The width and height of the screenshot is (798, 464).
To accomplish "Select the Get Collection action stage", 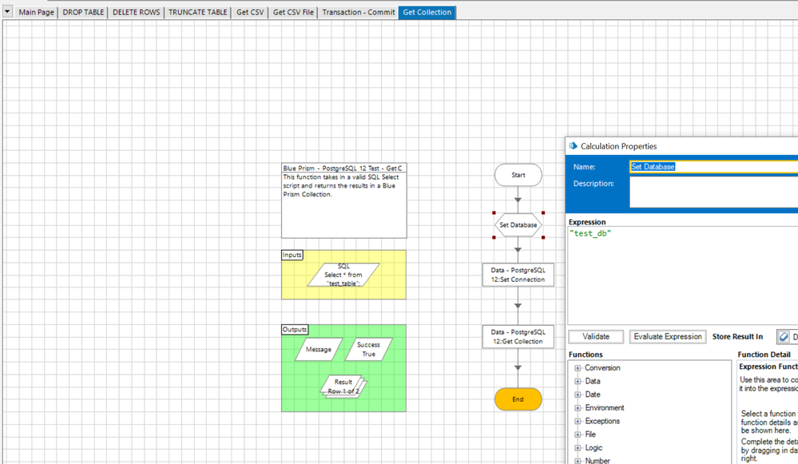I will click(518, 336).
